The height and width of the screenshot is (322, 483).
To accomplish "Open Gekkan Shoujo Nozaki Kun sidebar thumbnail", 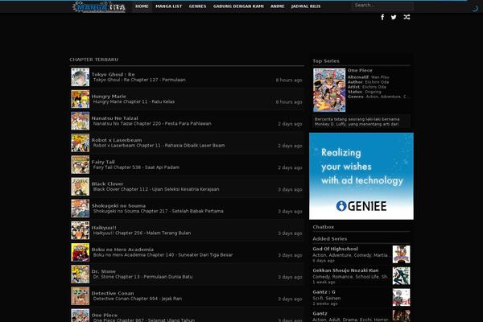I will [x=401, y=276].
